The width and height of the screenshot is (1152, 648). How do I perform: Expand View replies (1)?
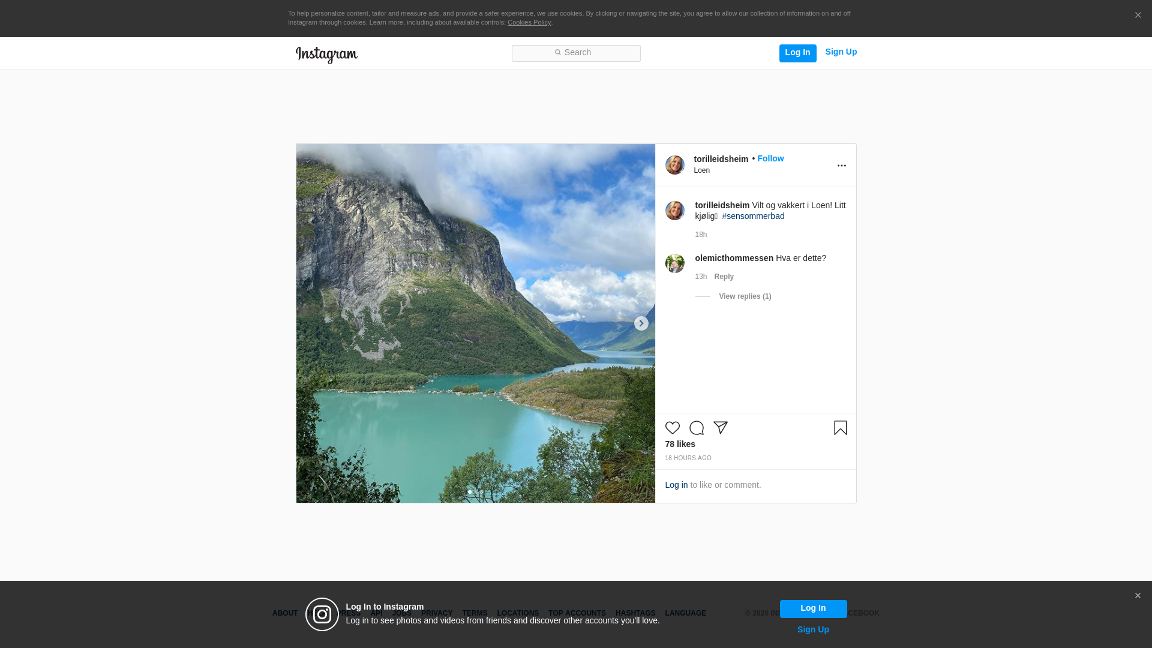tap(745, 296)
